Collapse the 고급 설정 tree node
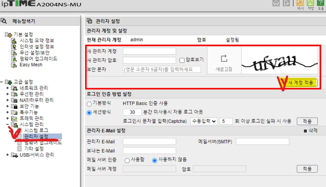Viewport: 326px width, 187px height. click(x=2, y=82)
